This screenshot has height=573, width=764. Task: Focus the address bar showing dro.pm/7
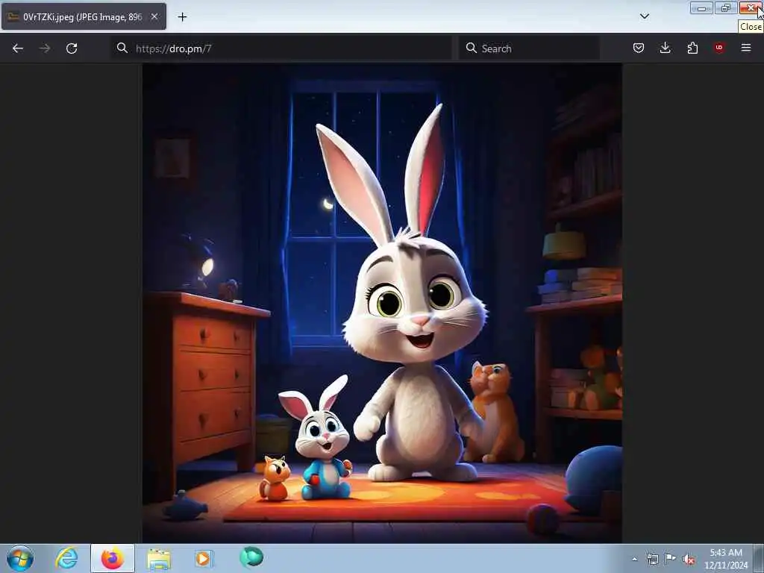click(281, 48)
